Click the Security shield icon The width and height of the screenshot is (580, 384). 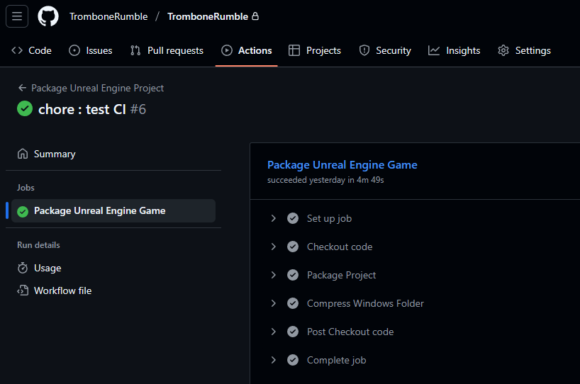pyautogui.click(x=364, y=50)
